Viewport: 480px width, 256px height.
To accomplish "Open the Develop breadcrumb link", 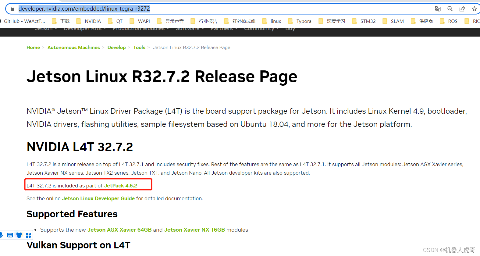I will point(116,48).
